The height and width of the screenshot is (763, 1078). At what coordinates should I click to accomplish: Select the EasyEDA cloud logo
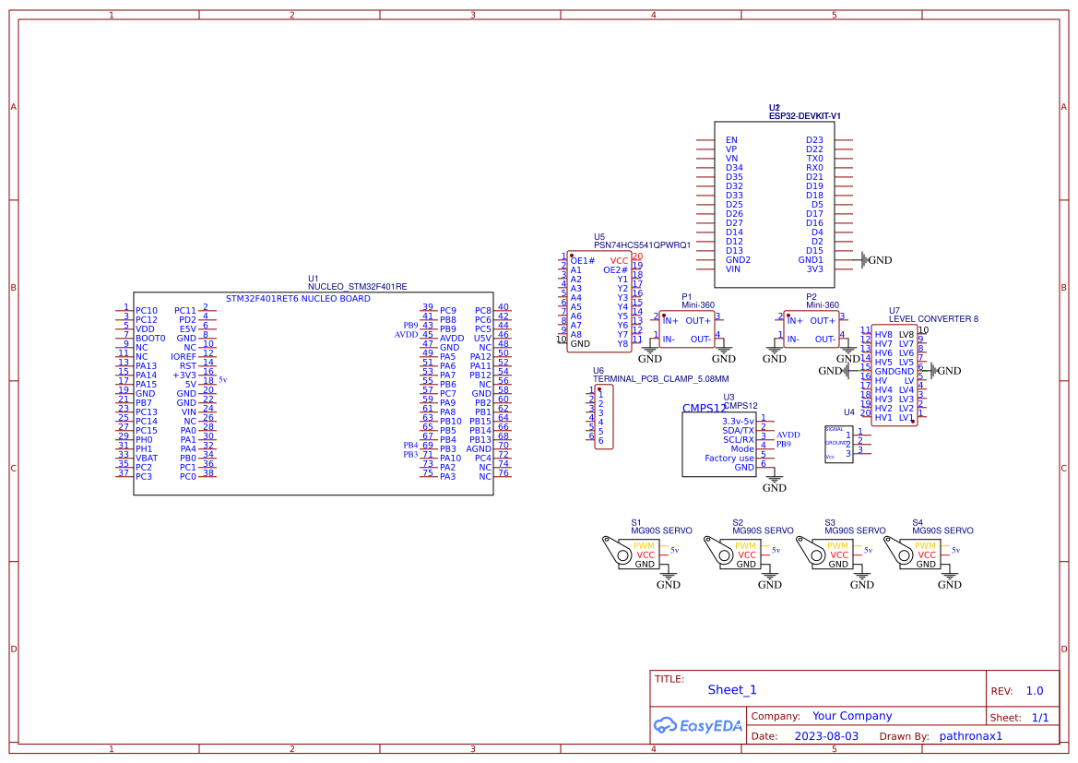coord(699,725)
